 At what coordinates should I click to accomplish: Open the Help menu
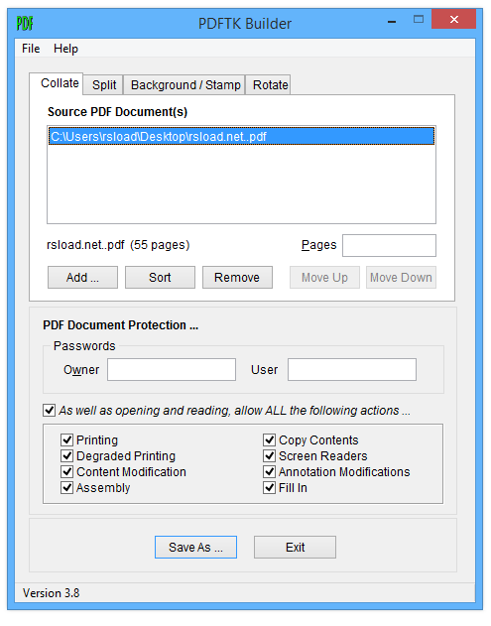[x=65, y=49]
